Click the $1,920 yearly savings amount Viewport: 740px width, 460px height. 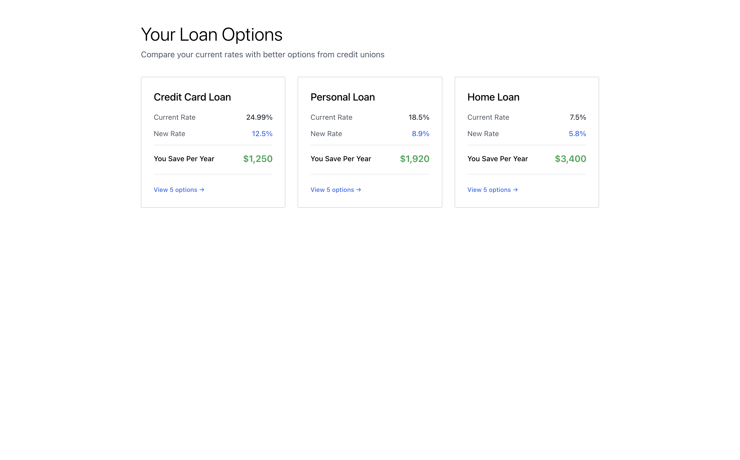coord(414,159)
